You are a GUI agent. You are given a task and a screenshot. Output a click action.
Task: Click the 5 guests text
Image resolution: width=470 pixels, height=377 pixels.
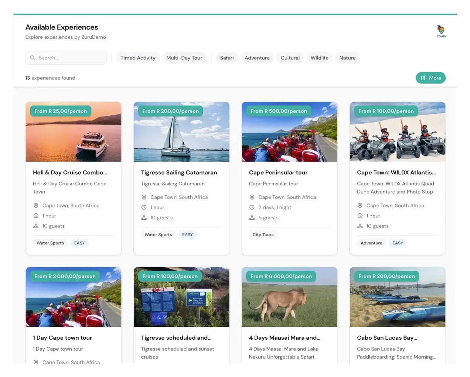pyautogui.click(x=269, y=218)
